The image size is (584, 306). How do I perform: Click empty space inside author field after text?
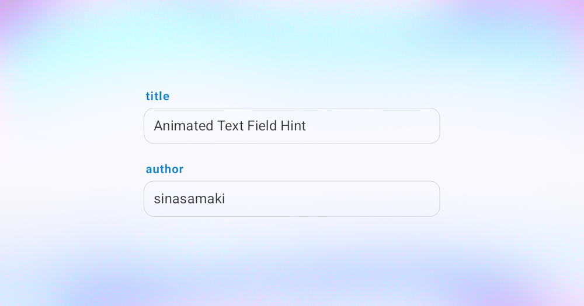pos(332,199)
